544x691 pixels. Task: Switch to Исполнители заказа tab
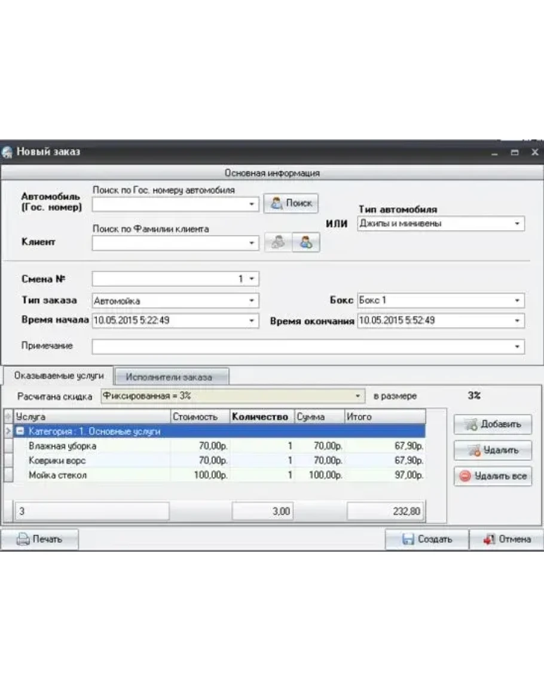click(172, 377)
